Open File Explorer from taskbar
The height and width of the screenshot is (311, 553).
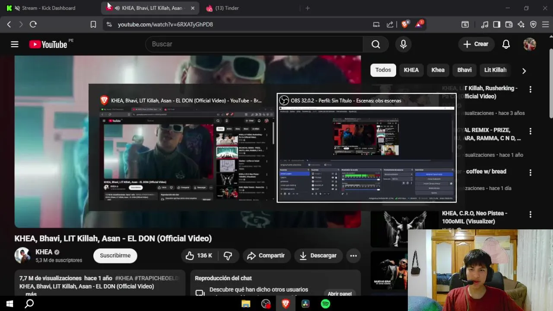click(246, 304)
